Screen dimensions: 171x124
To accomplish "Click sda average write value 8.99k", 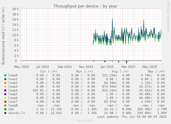I will tap(127, 109).
